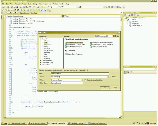The width and height of the screenshot is (158, 126).
Task: Click ServerControl1.cs file in Solution Explorer
Action: 137,26
